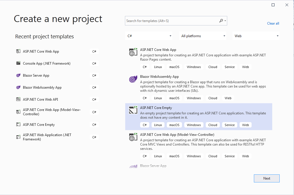
Task: Select Console App (.NET Framework) recent template
Action: [x=57, y=63]
